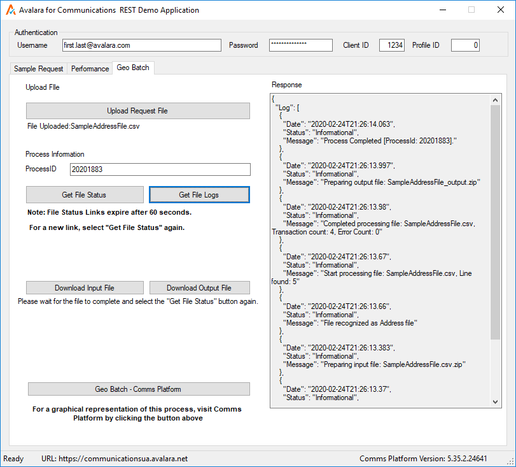The height and width of the screenshot is (467, 516).
Task: Open Geo Batch - Comms Platform
Action: coord(138,389)
